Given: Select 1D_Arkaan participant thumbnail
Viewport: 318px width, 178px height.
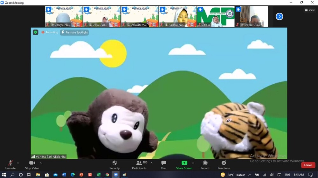Looking at the screenshot, I should pos(140,16).
